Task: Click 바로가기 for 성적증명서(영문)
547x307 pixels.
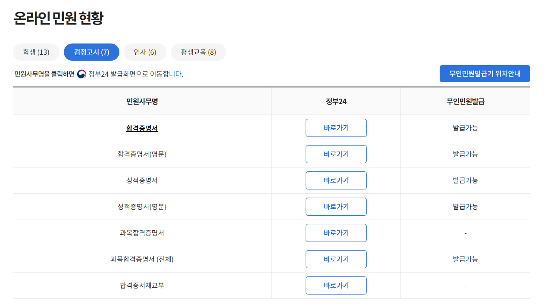Action: [336, 206]
